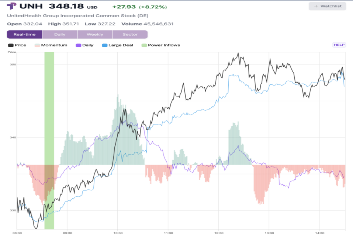
Task: Add UNH to the Watchlist
Action: (x=327, y=6)
